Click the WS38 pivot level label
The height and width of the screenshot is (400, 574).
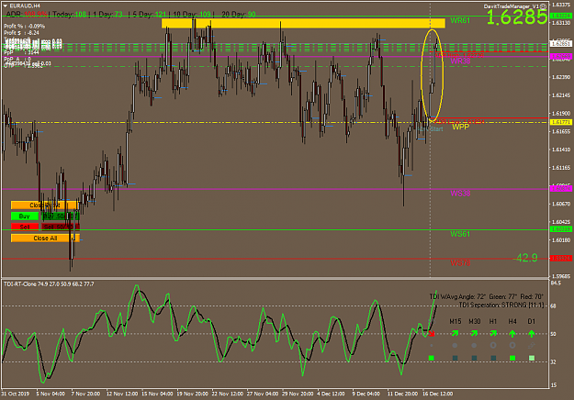[x=460, y=193]
